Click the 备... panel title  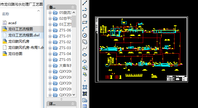tap(52, 7)
